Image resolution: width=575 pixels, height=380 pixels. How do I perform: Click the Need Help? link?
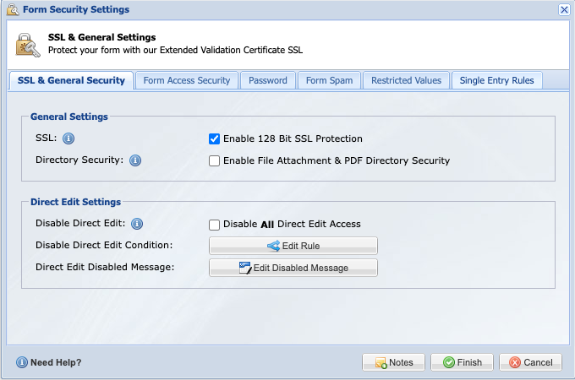click(x=56, y=362)
